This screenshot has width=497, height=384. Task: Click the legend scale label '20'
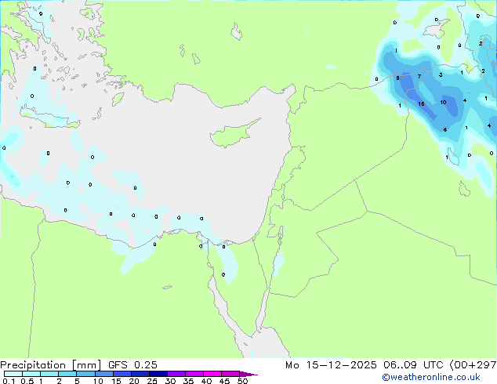coord(134,381)
